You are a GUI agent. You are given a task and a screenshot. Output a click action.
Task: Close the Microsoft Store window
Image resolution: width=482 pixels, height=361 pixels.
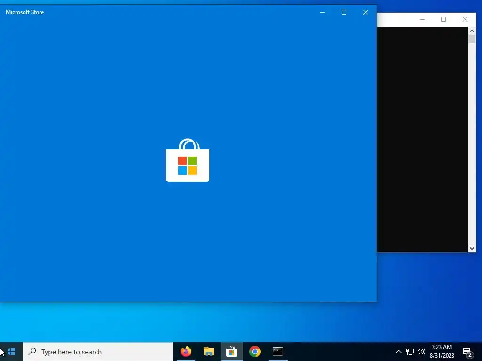coord(365,12)
